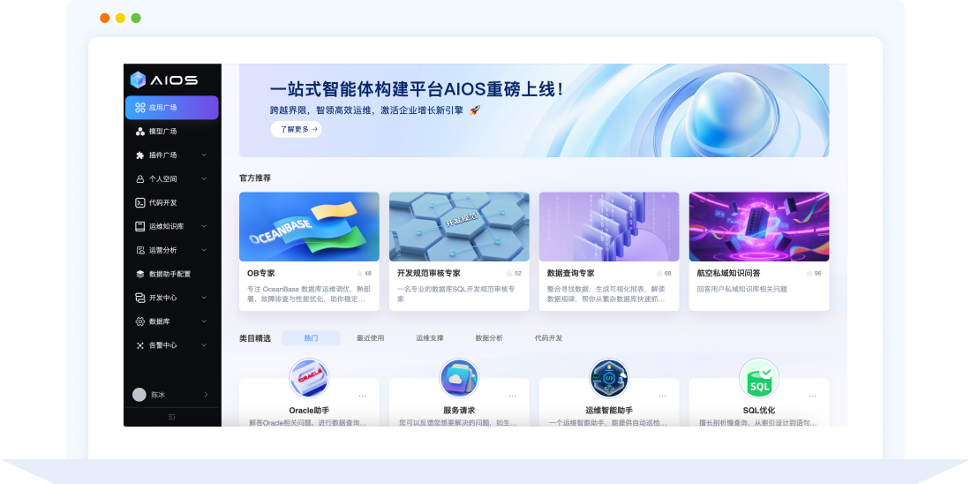Image resolution: width=971 pixels, height=484 pixels.
Task: Select the 代码开发 terminal icon
Action: tap(140, 202)
